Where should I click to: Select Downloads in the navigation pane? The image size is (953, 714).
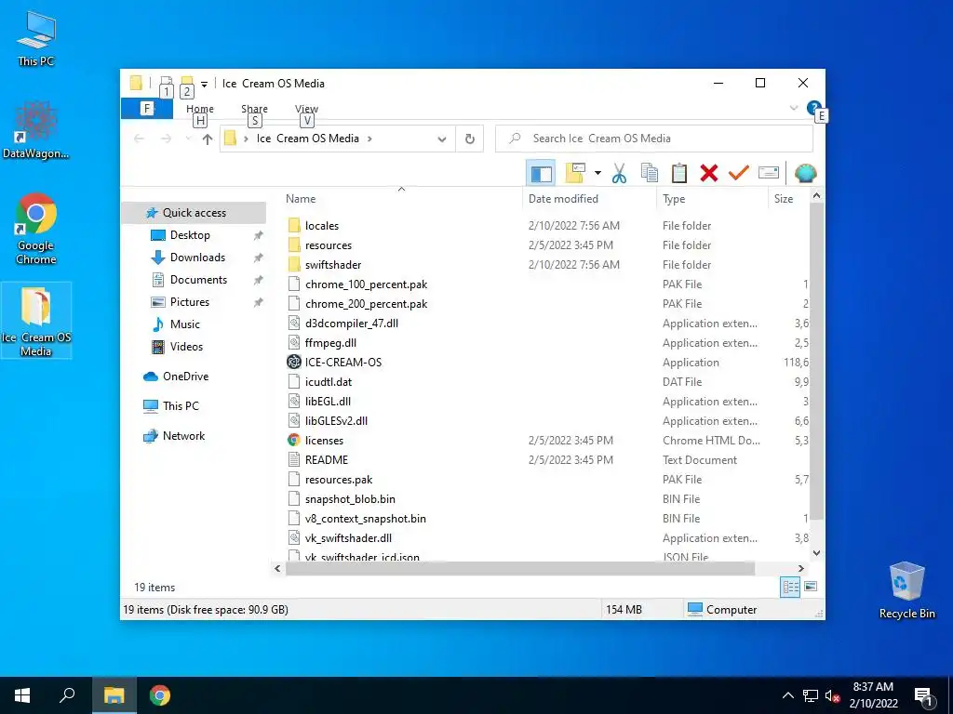(197, 258)
